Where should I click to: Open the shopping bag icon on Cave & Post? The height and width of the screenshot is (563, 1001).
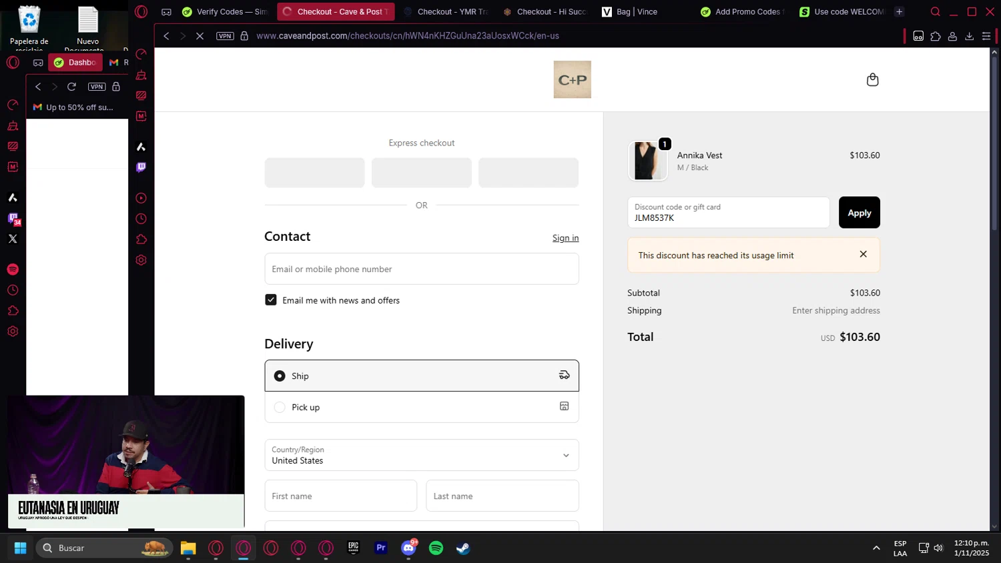pos(872,80)
